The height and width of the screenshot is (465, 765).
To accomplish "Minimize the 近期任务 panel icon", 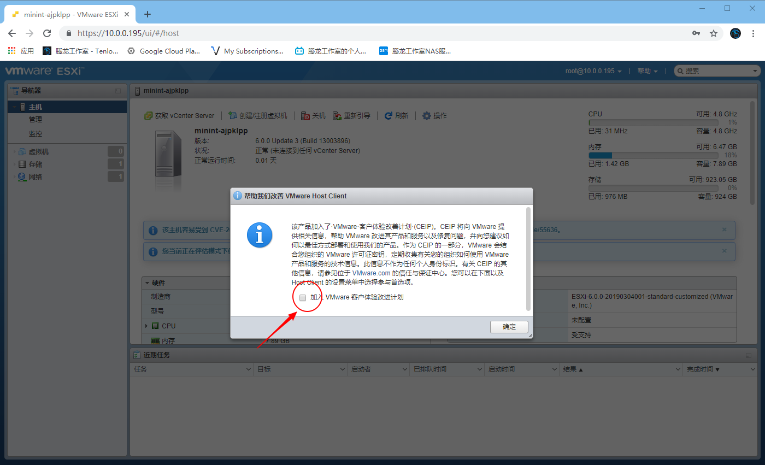I will (x=749, y=355).
